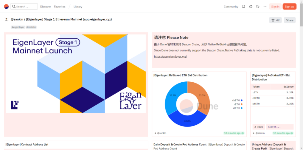Open the Discord icon link

251,7
